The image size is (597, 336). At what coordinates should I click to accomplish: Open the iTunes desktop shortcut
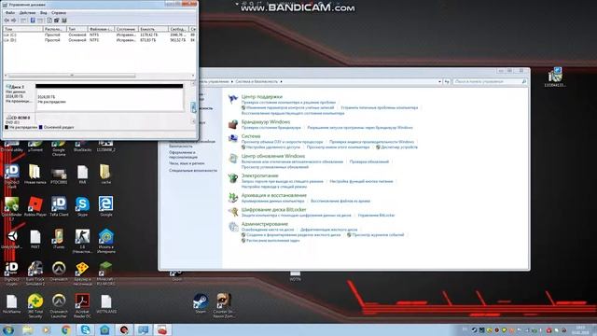pos(59,239)
